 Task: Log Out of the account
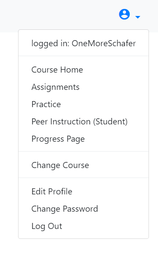pyautogui.click(x=84, y=226)
